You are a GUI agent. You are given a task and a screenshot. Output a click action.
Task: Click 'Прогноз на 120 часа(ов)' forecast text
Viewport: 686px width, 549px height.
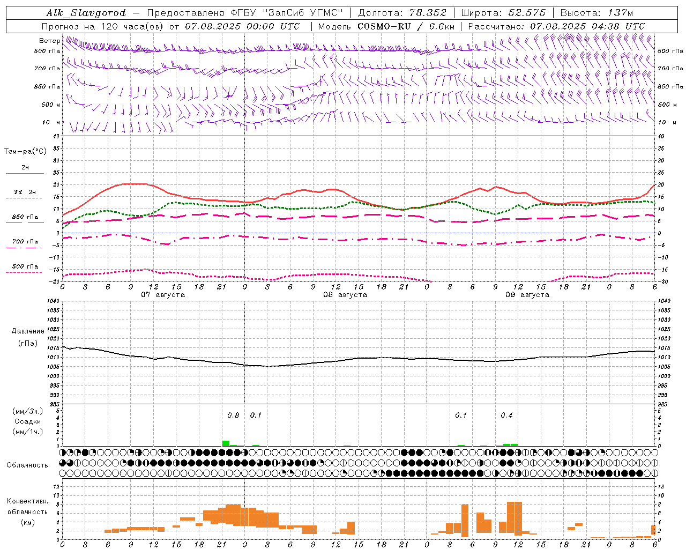(103, 26)
